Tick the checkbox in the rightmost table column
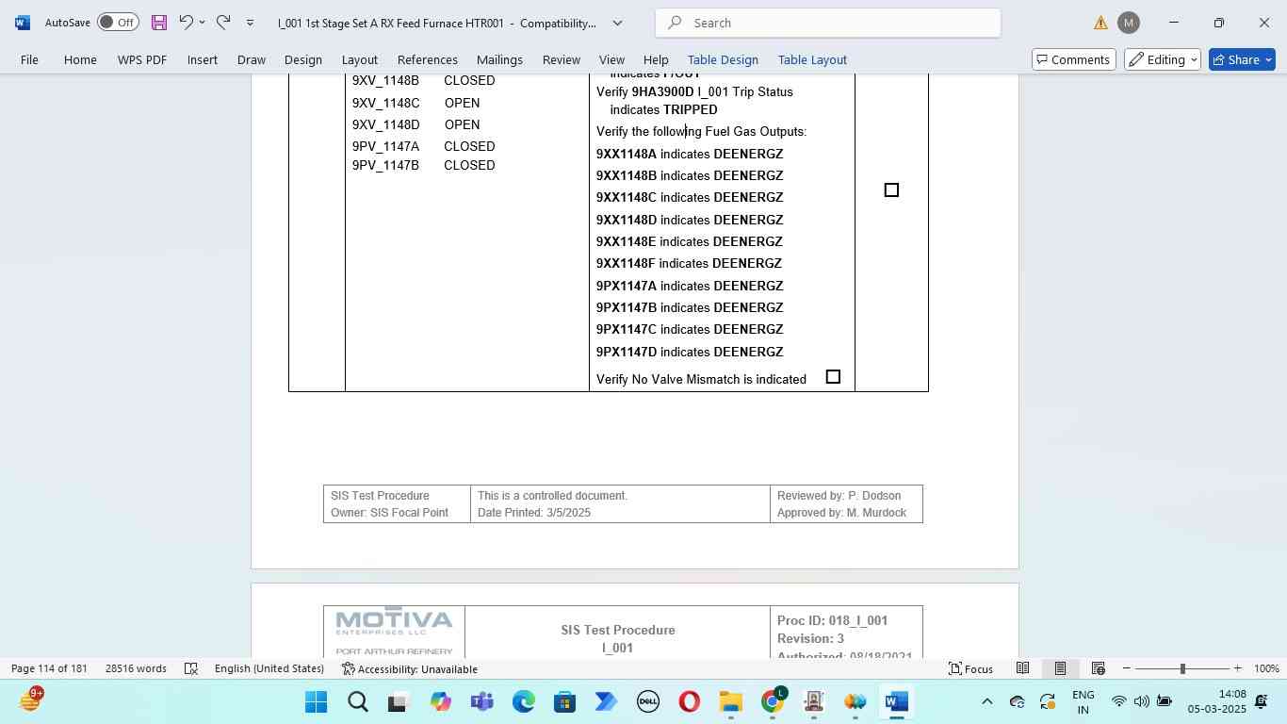Screen dimensions: 1287x724 (x=891, y=190)
